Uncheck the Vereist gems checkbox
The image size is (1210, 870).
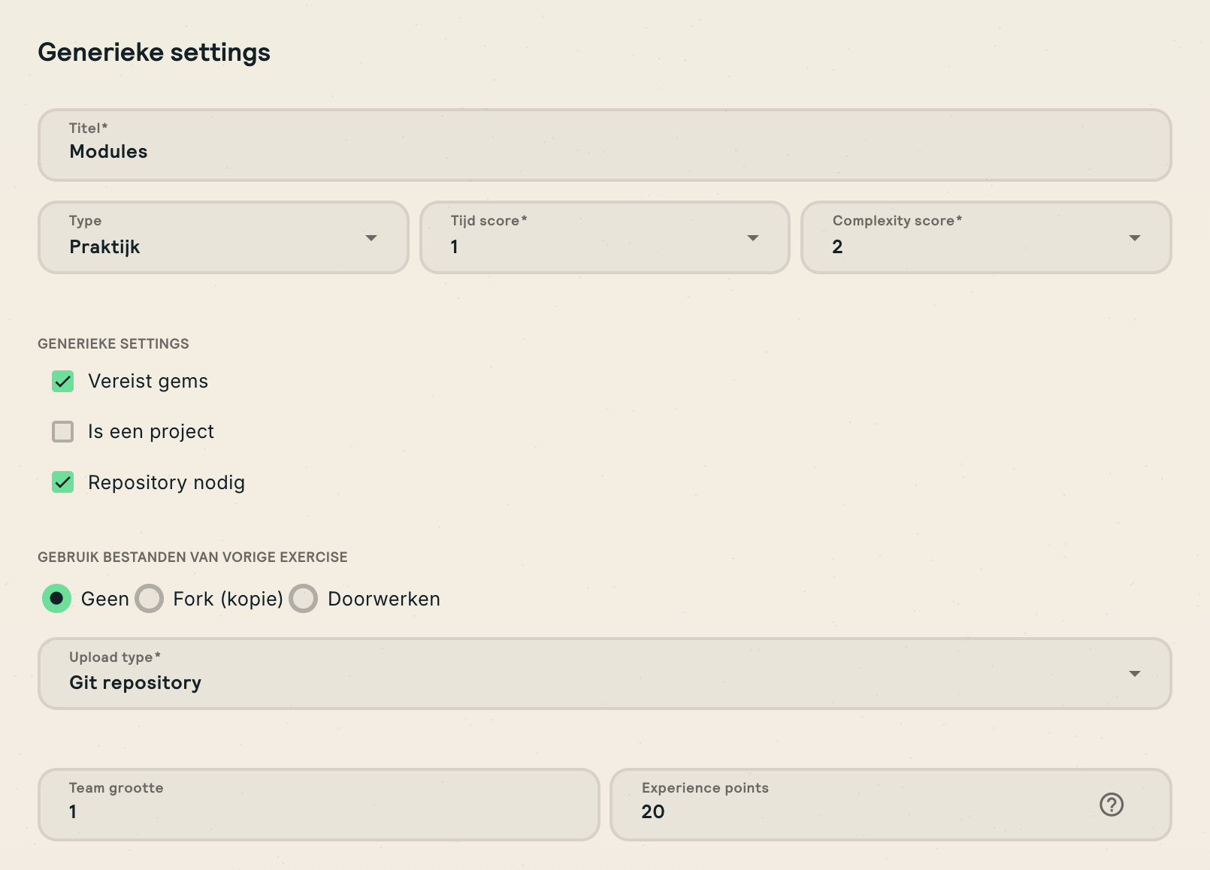point(63,382)
